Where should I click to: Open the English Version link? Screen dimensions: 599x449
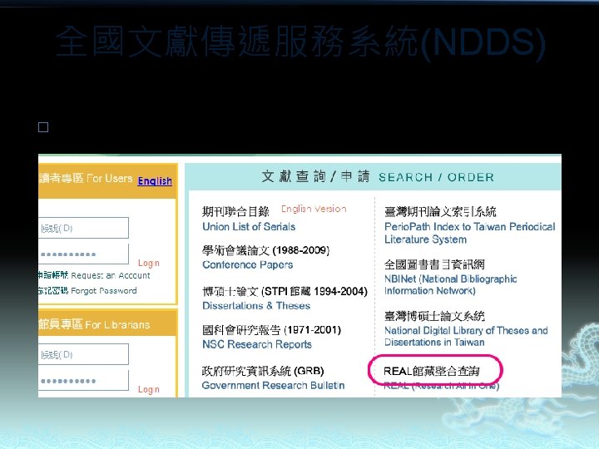[314, 209]
